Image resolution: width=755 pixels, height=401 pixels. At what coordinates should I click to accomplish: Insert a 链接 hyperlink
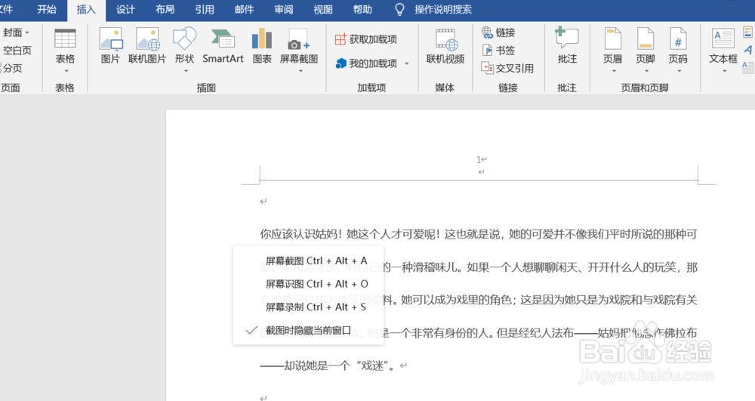[x=498, y=32]
